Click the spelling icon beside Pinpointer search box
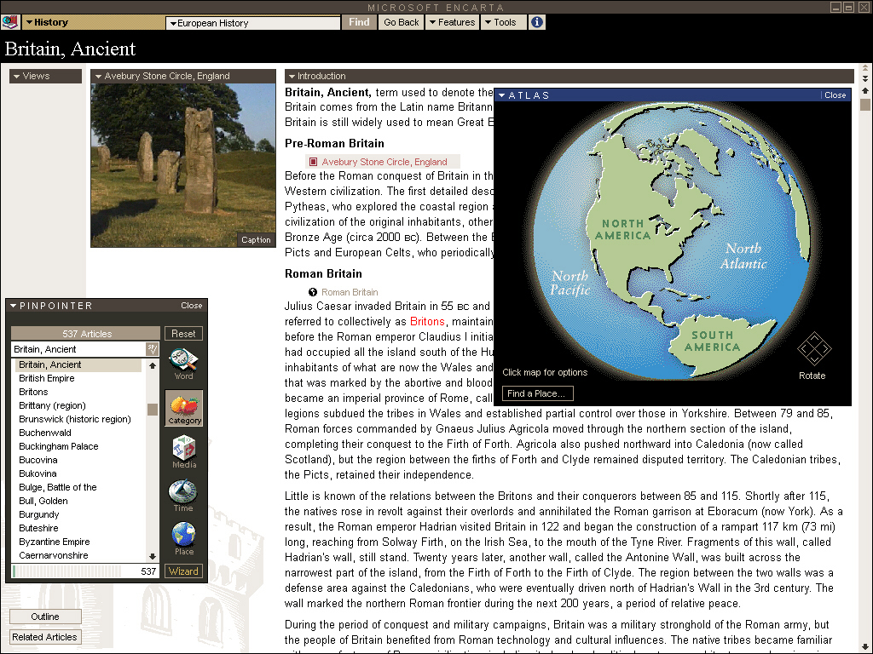This screenshot has width=873, height=654. pyautogui.click(x=153, y=349)
